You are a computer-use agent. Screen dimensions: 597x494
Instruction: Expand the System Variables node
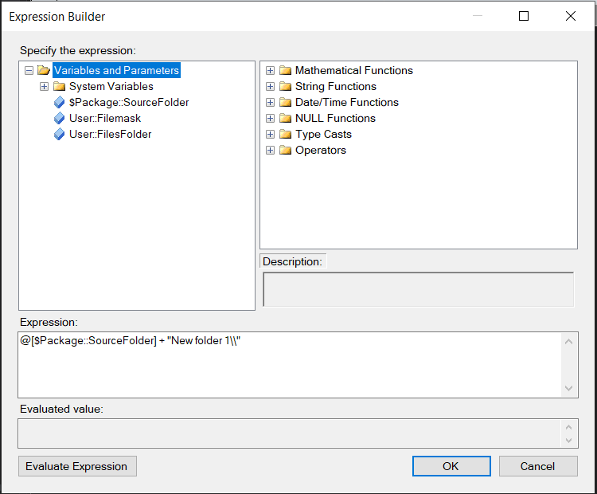coord(45,87)
